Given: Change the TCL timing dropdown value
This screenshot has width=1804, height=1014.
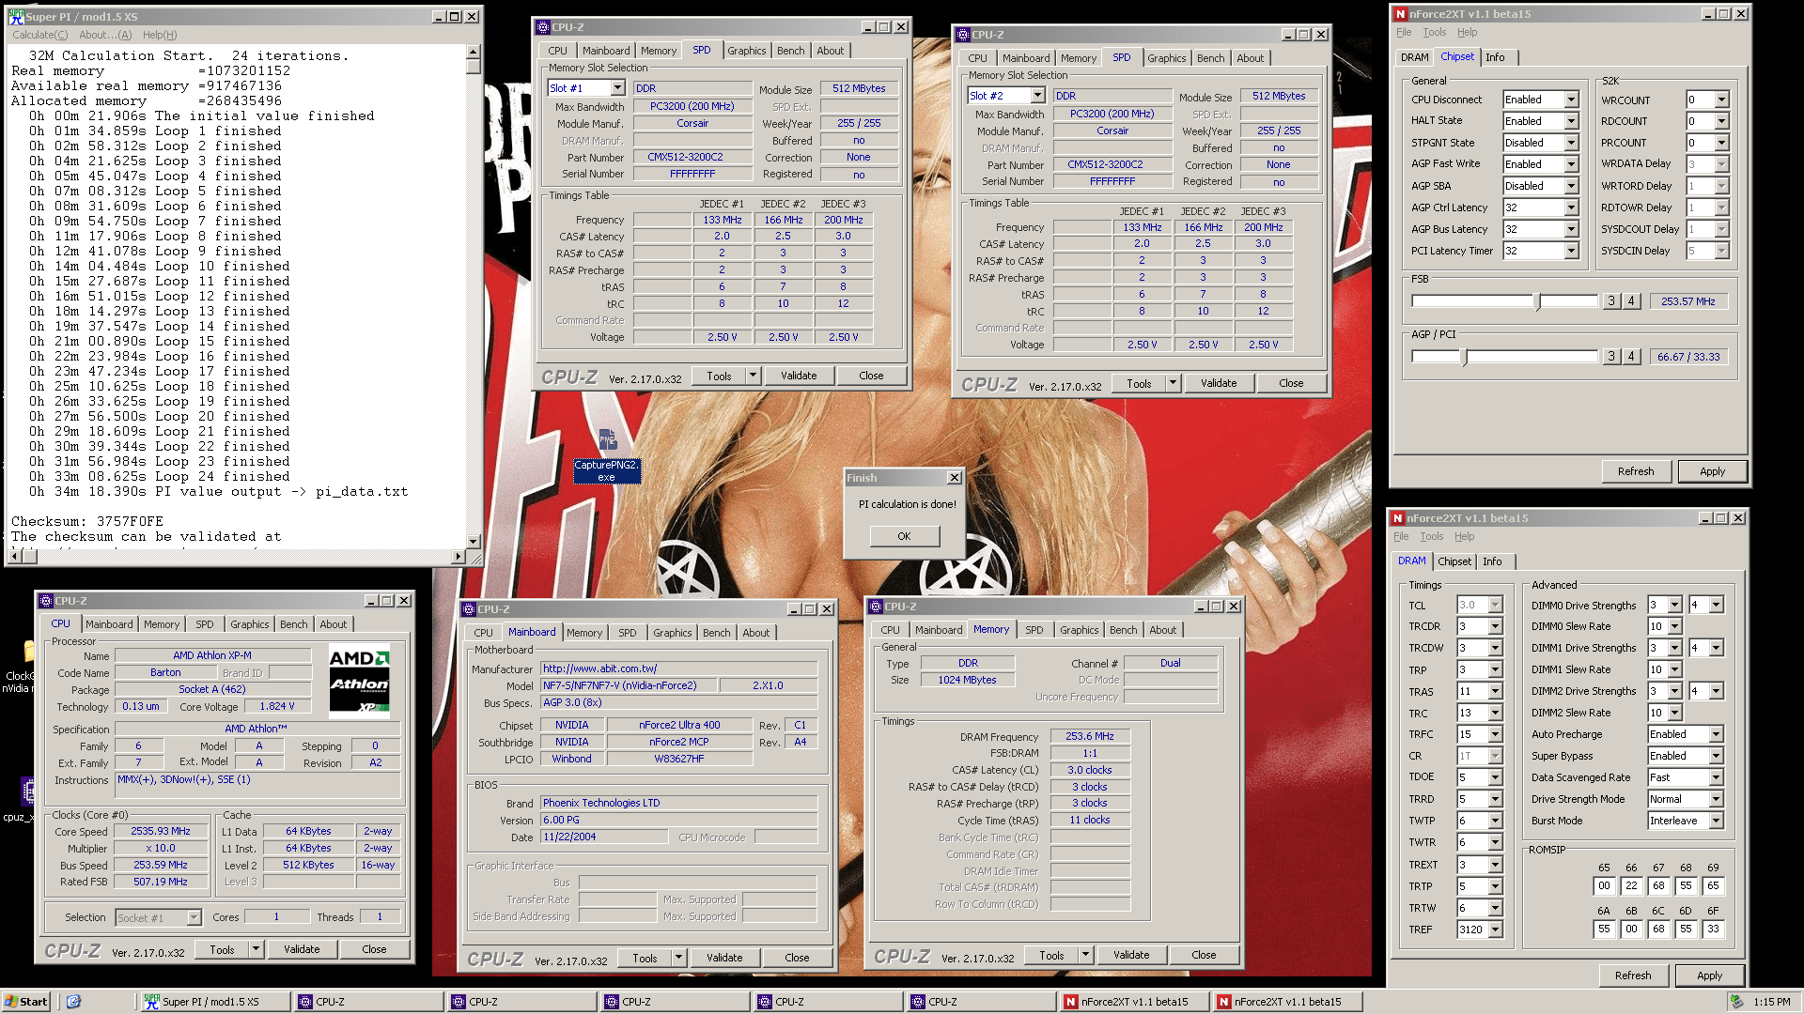Looking at the screenshot, I should tap(1492, 604).
